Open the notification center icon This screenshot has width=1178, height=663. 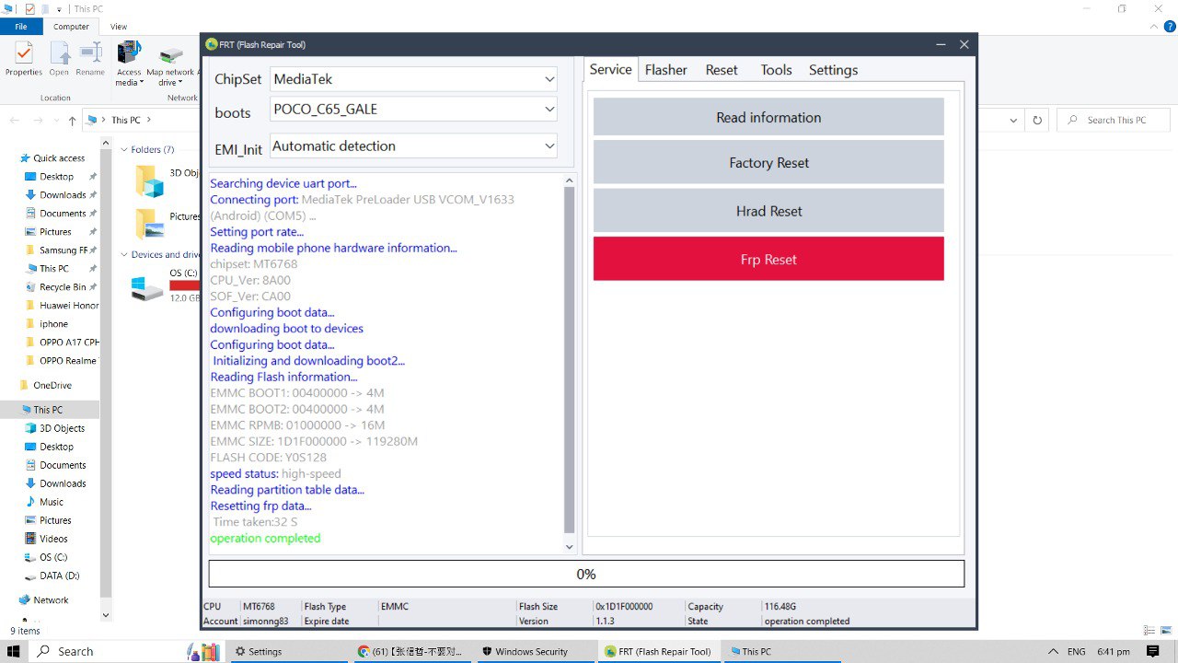click(1153, 651)
